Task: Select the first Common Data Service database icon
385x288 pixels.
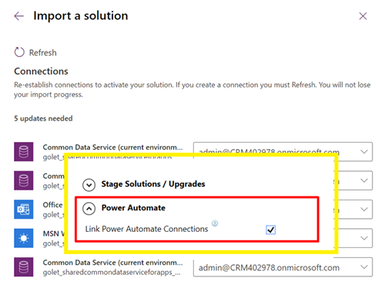Action: [24, 152]
